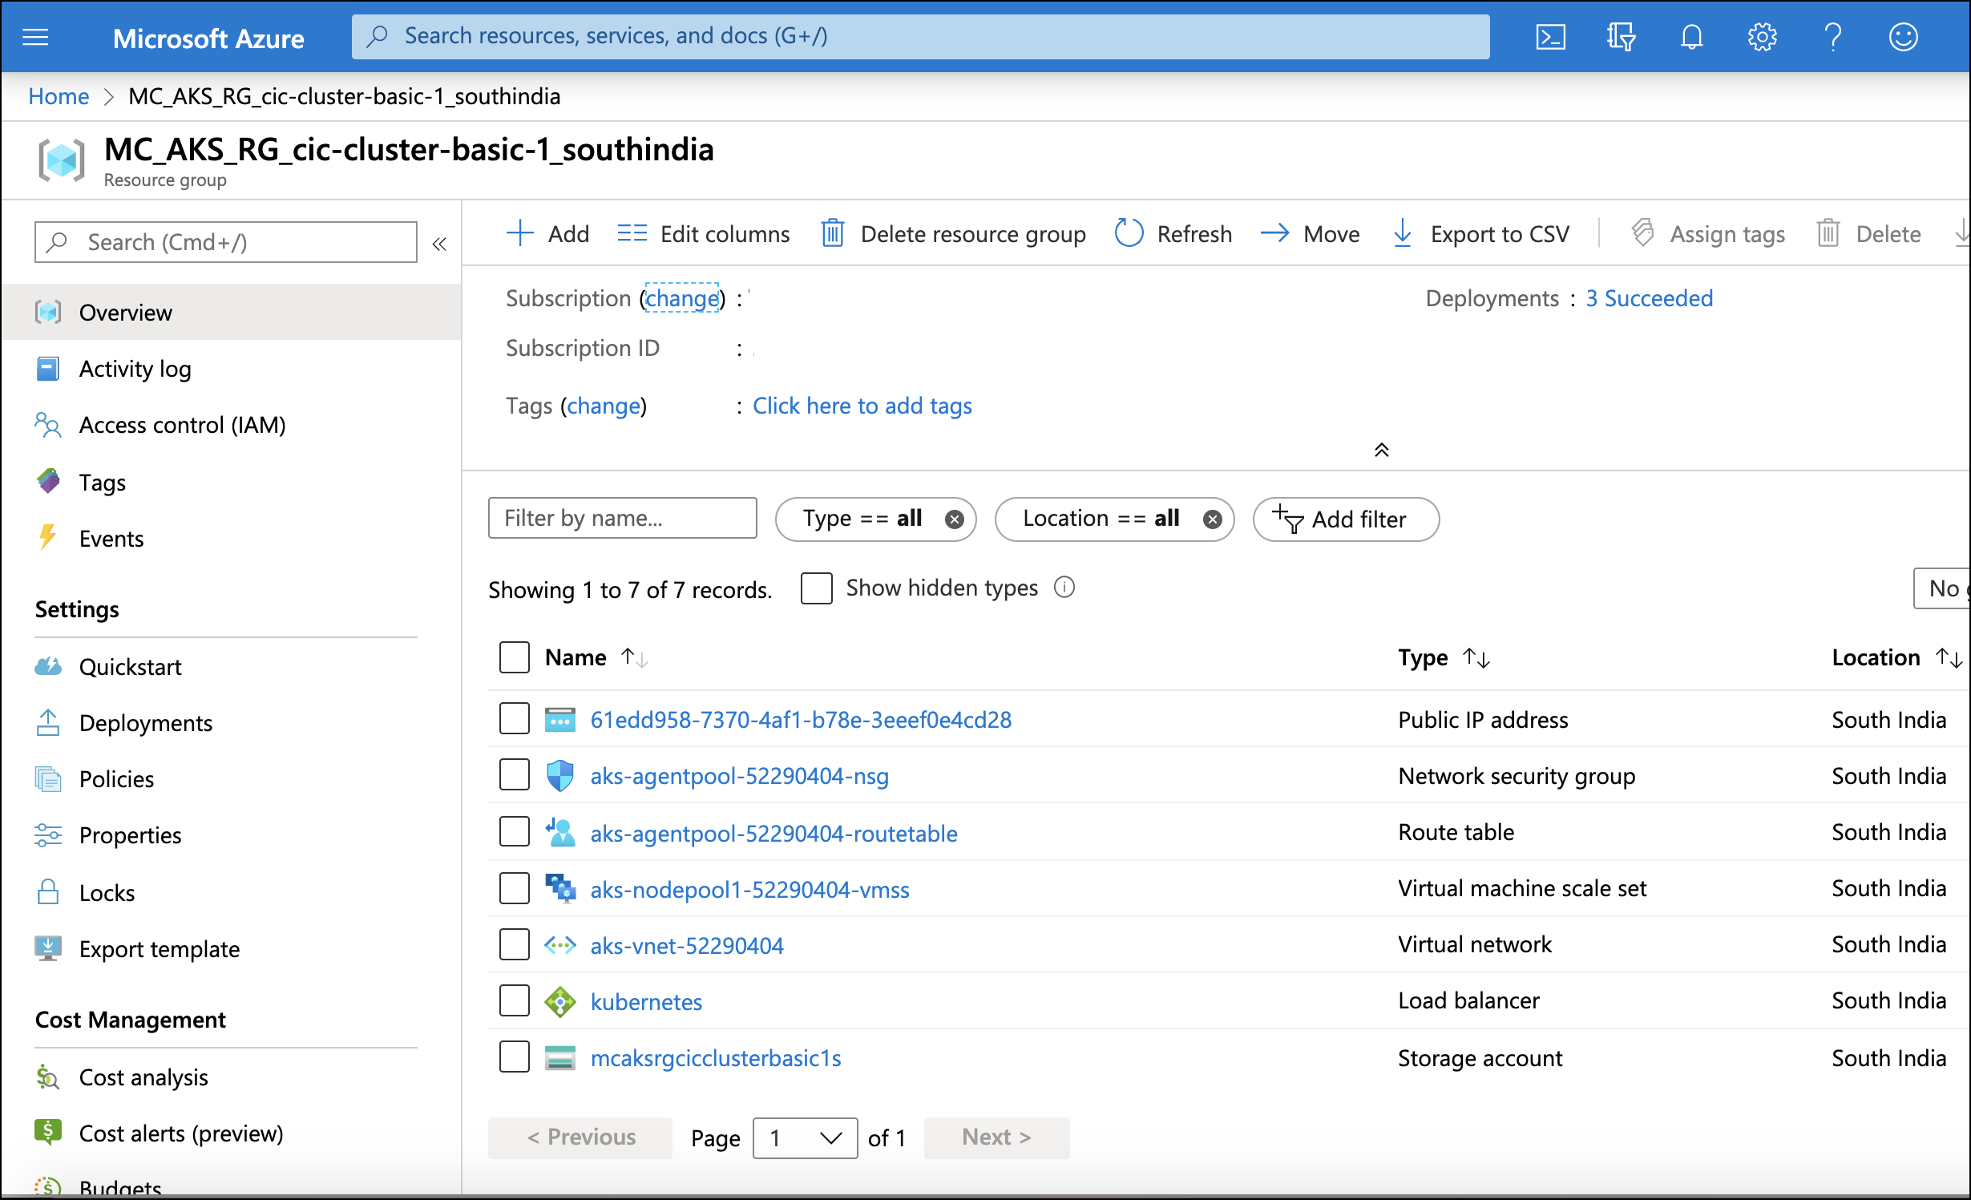The image size is (1971, 1200).
Task: Click the Show hidden types info icon
Action: (x=1064, y=588)
